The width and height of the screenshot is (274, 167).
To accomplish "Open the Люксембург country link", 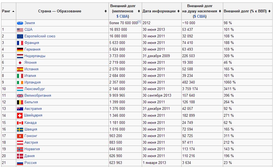I will [x=35, y=89].
